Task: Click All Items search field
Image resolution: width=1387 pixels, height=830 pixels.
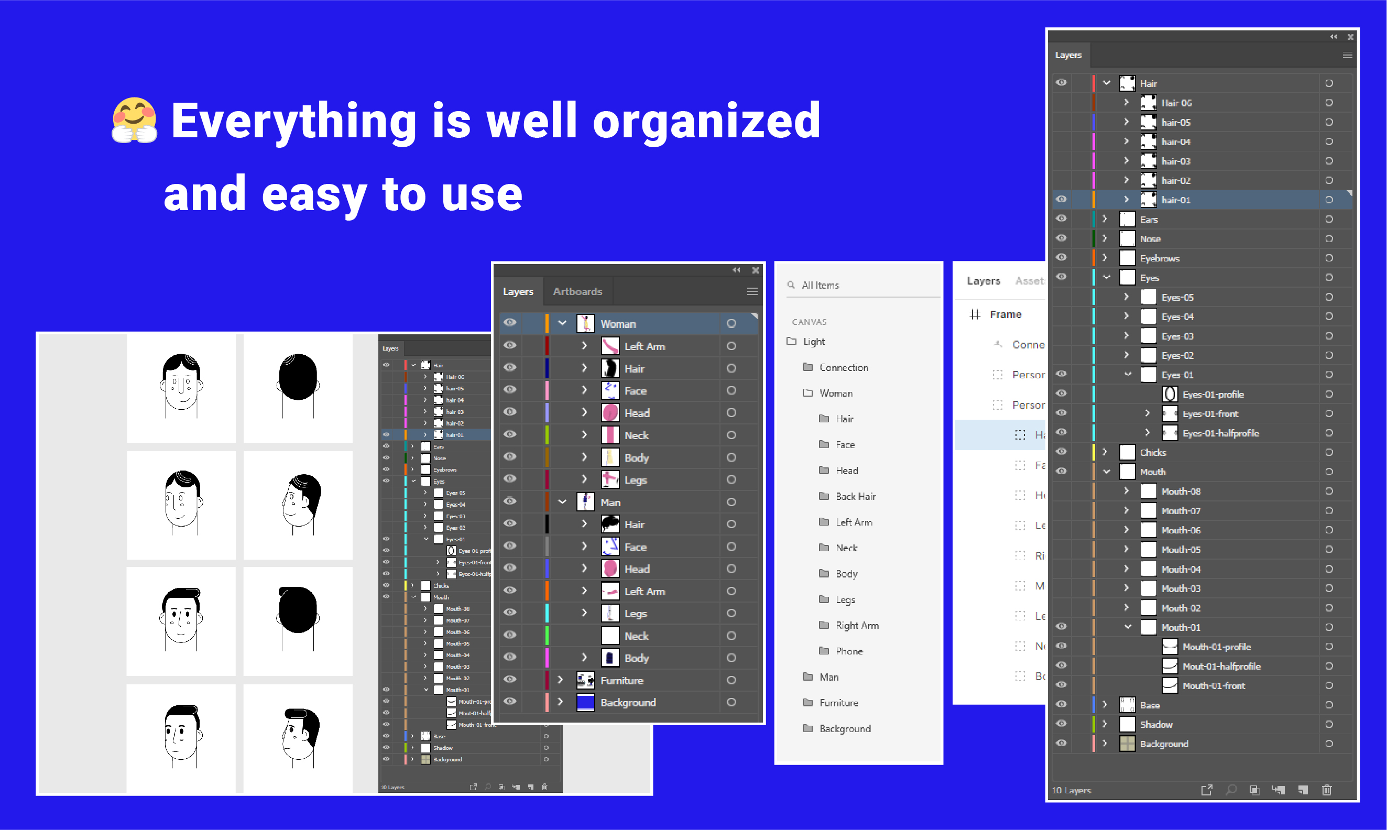Action: [x=863, y=285]
